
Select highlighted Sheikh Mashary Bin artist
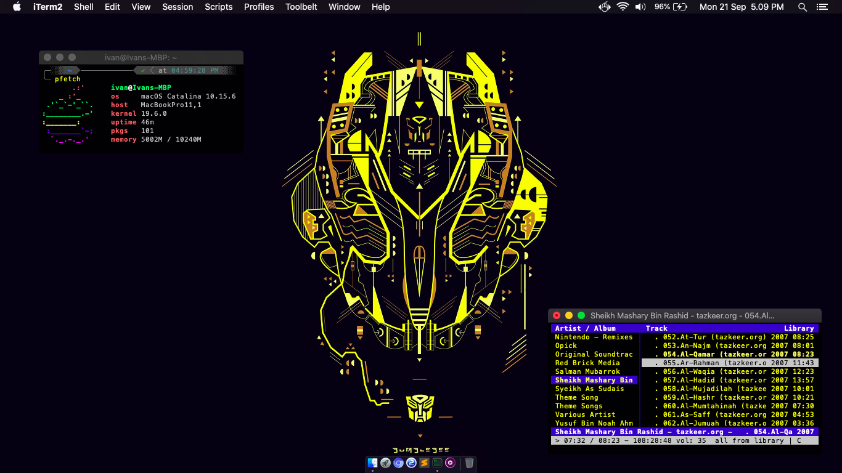[594, 380]
